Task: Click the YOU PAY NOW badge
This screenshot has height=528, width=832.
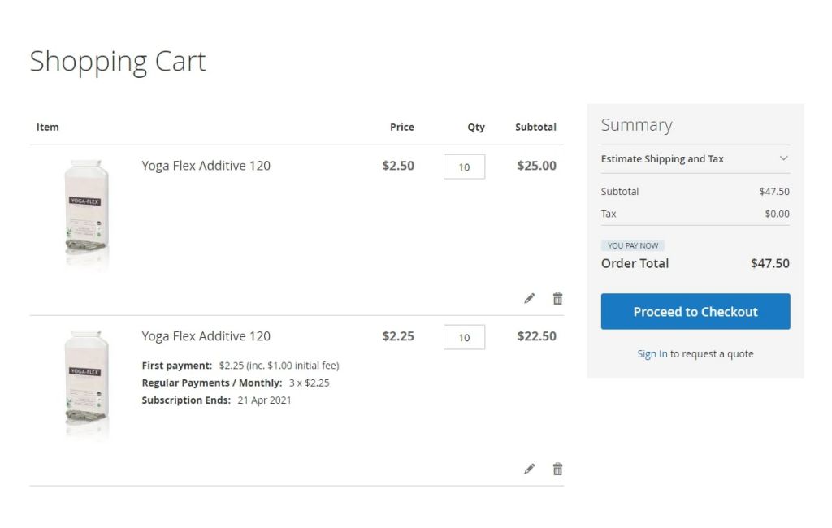Action: tap(632, 245)
